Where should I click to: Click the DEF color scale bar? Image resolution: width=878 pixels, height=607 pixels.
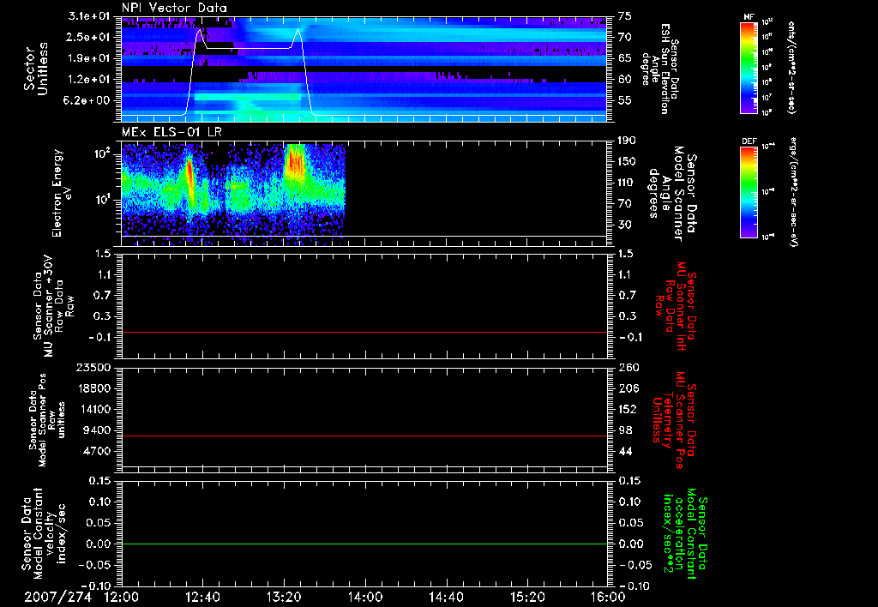pos(749,192)
